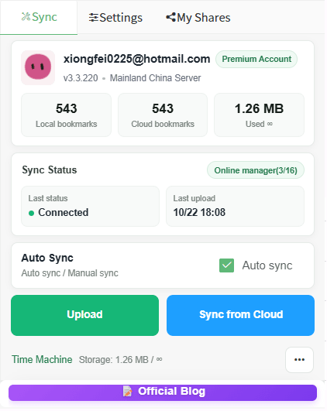Toggle the Auto sync checkbox
Viewport: 327px width, 411px height.
tap(226, 265)
